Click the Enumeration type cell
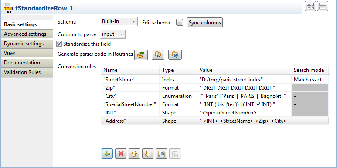This screenshot has height=168, width=337. pyautogui.click(x=178, y=96)
